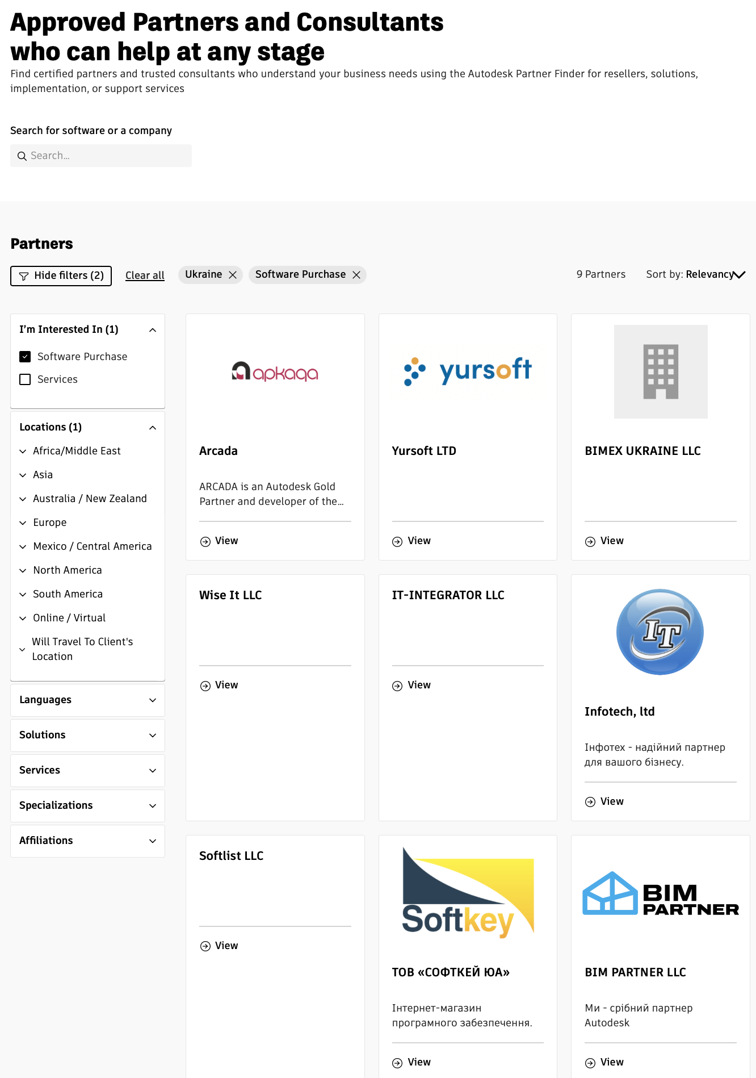Viewport: 756px width, 1078px height.
Task: Click the BIM Partner logo
Action: (661, 893)
